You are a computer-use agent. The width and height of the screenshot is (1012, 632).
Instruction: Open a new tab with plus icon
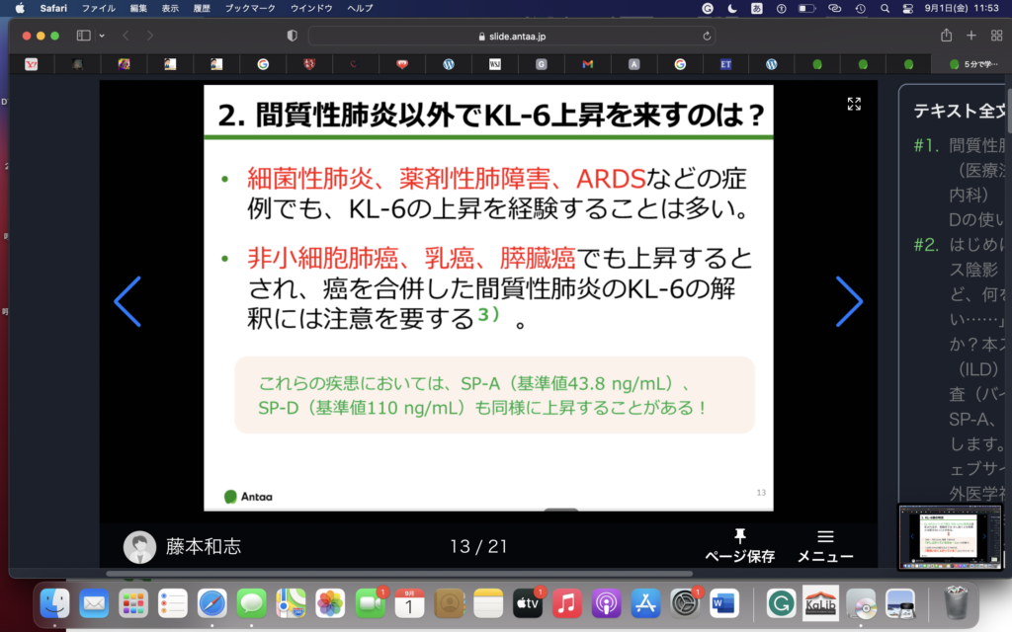click(971, 36)
